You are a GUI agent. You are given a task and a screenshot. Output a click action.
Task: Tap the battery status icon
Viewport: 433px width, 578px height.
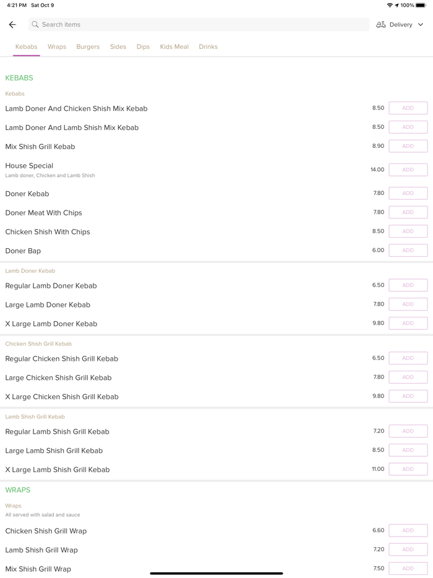pos(421,6)
